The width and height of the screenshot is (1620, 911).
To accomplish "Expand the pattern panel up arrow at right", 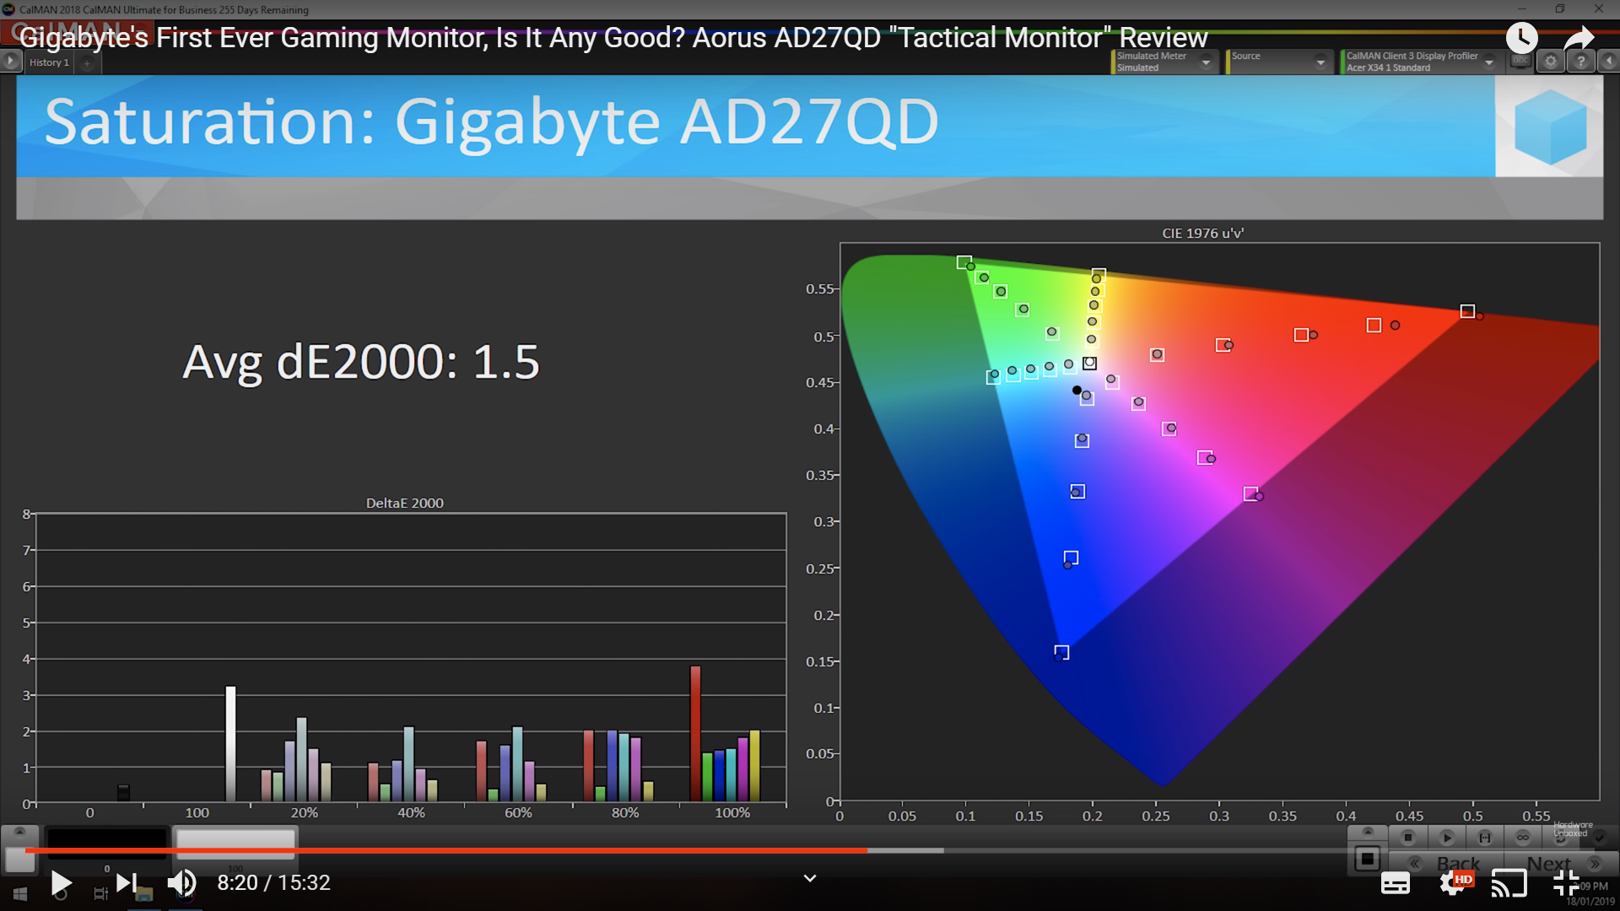I will (x=1368, y=833).
